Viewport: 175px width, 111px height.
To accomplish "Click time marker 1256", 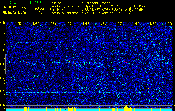I will pyautogui.click(x=103, y=24).
